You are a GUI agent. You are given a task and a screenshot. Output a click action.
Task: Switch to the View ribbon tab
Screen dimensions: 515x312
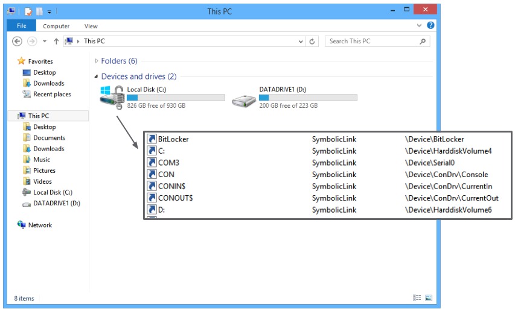coord(91,27)
